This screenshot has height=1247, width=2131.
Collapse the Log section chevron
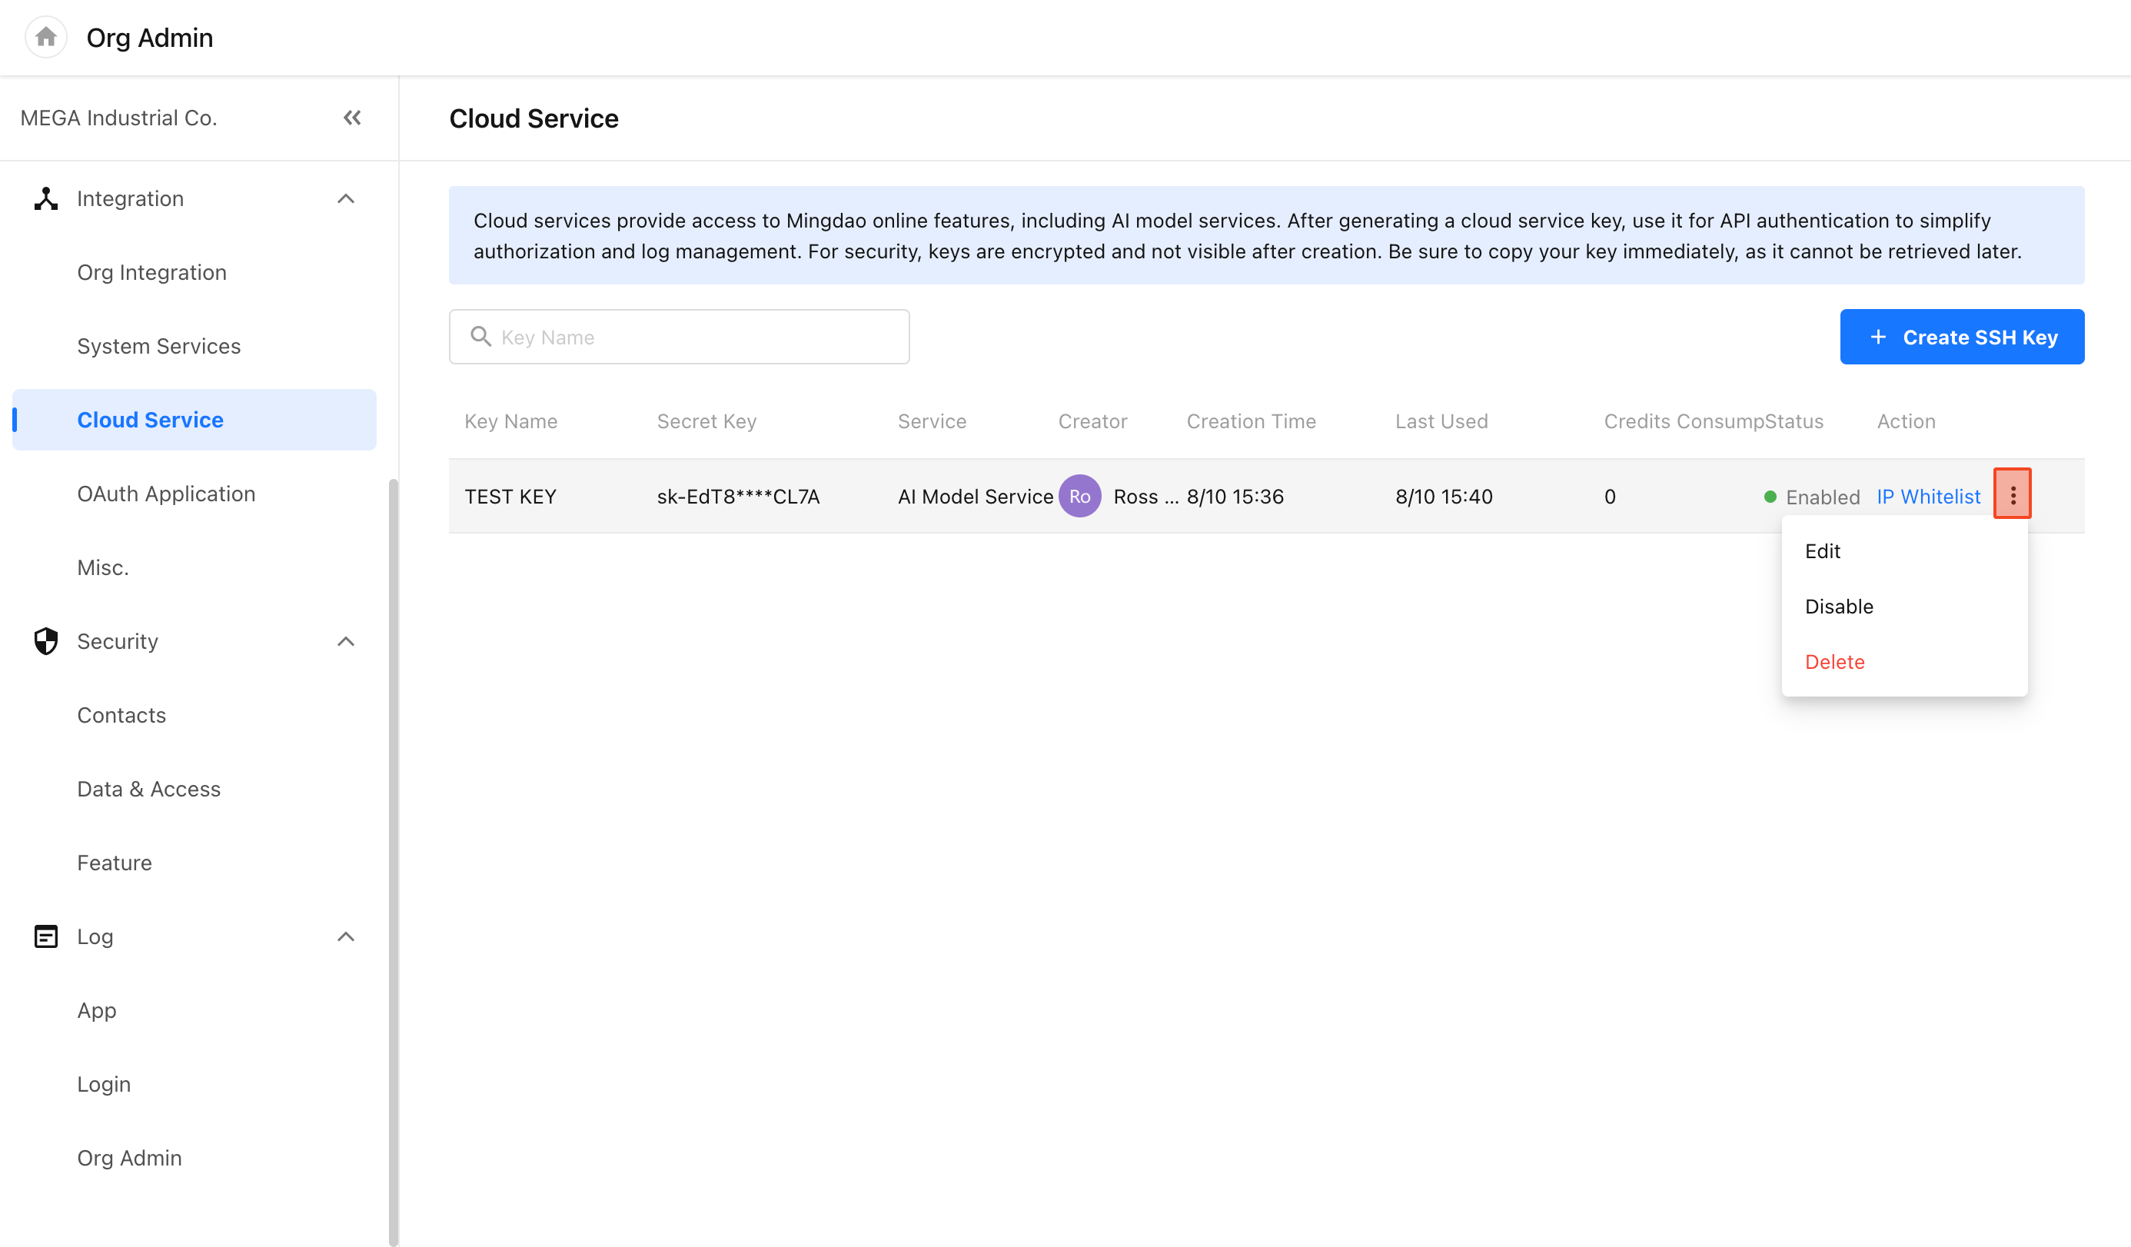tap(346, 936)
